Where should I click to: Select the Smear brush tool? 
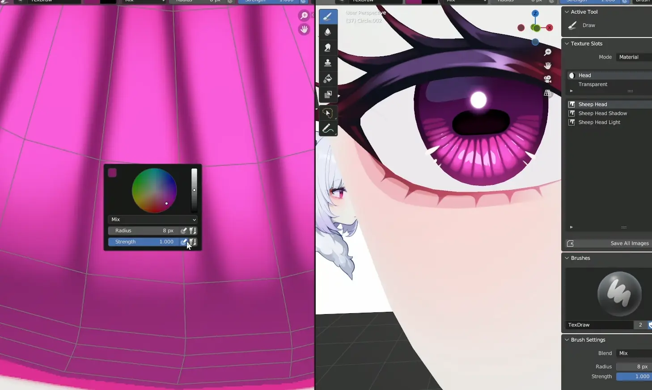click(x=328, y=47)
